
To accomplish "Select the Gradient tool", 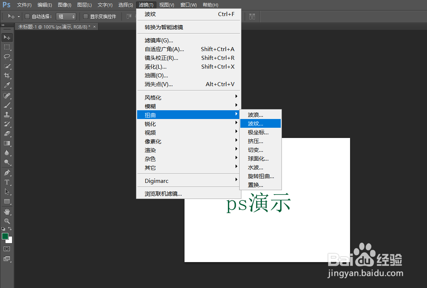I will [x=7, y=143].
